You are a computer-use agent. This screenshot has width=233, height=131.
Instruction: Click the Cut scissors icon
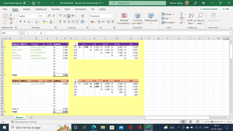click(x=11, y=15)
